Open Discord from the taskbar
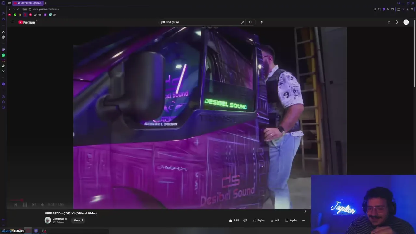 (36, 231)
